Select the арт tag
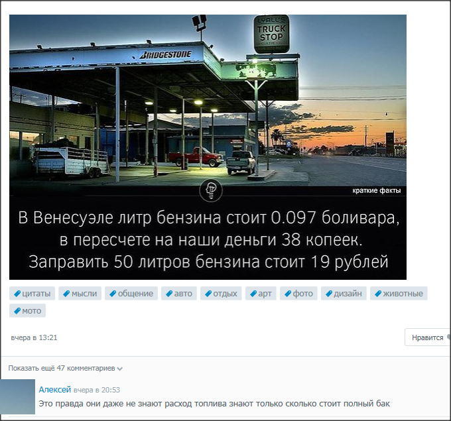 [261, 294]
